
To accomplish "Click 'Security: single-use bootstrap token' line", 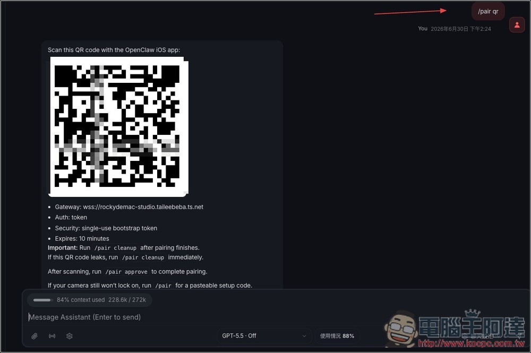I will pyautogui.click(x=106, y=228).
